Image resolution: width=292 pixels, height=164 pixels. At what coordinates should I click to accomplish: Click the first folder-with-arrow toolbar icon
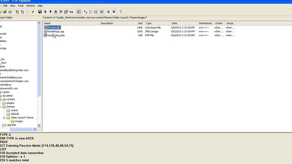point(17,12)
